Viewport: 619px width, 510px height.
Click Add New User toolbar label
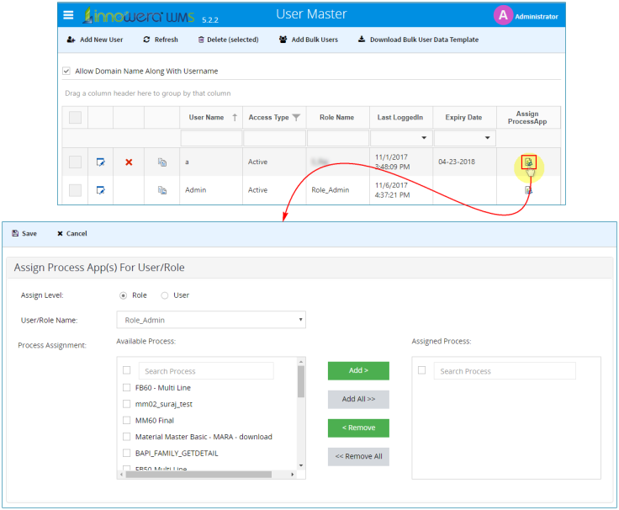coord(102,40)
